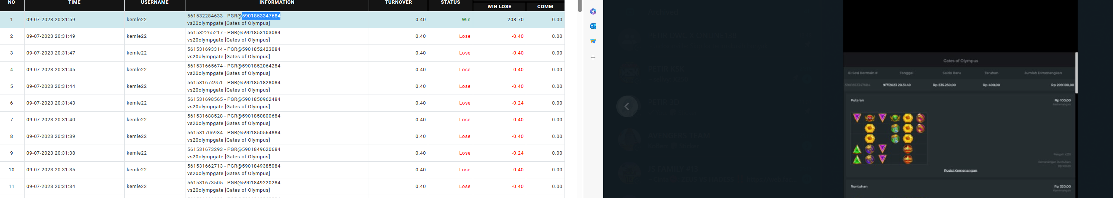Click the Gates of Olympus history title
Viewport: 1113px width, 198px height.
960,61
